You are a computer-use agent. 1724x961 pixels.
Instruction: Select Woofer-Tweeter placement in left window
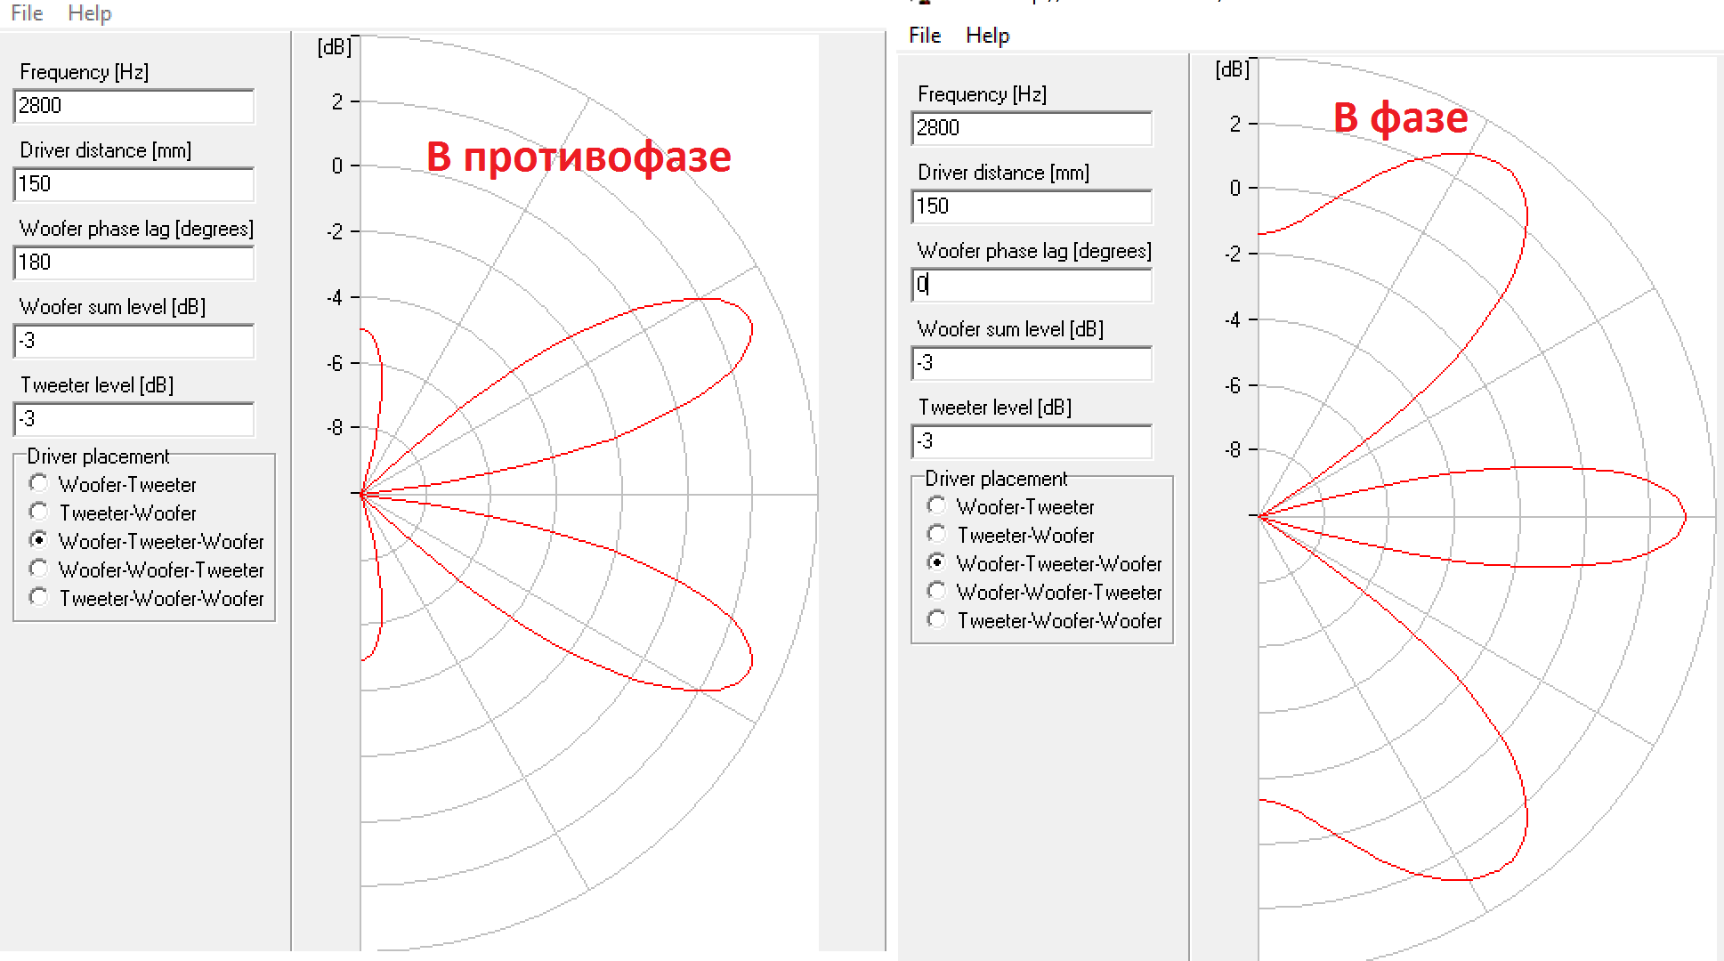[38, 483]
